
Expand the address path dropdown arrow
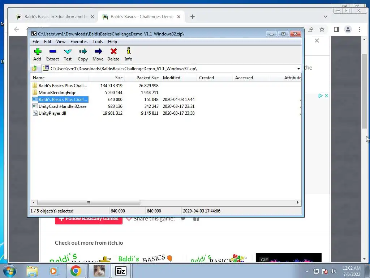(298, 68)
